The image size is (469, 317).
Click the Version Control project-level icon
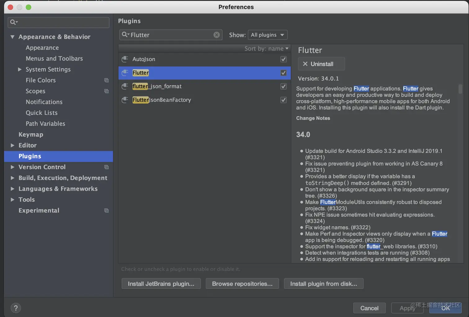(x=106, y=167)
